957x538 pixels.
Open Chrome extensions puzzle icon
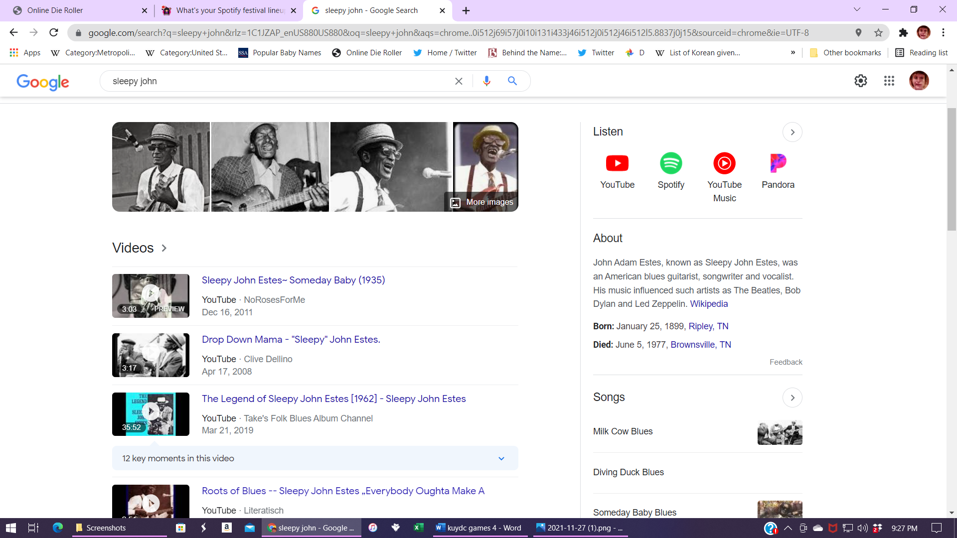tap(903, 32)
